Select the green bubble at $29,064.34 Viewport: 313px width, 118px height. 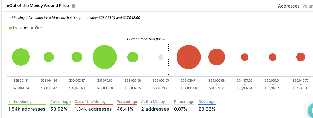(49, 57)
